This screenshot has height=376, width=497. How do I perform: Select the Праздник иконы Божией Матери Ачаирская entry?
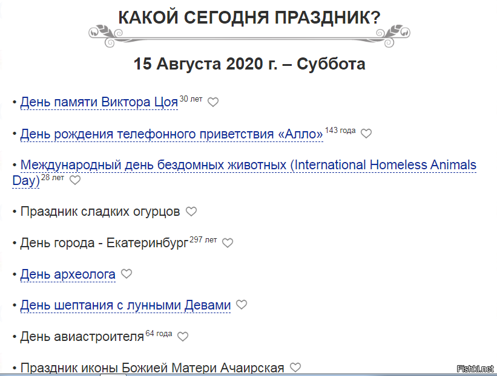(151, 366)
